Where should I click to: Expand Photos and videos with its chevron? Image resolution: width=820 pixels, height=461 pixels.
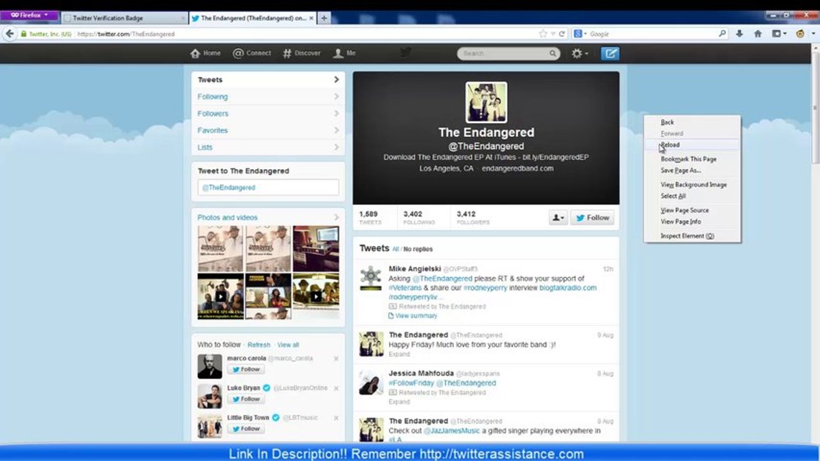[337, 218]
